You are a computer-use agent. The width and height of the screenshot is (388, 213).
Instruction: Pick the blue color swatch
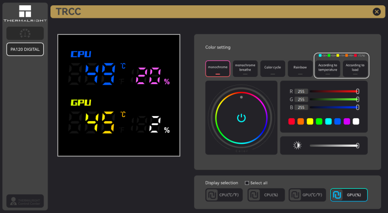[x=338, y=122]
